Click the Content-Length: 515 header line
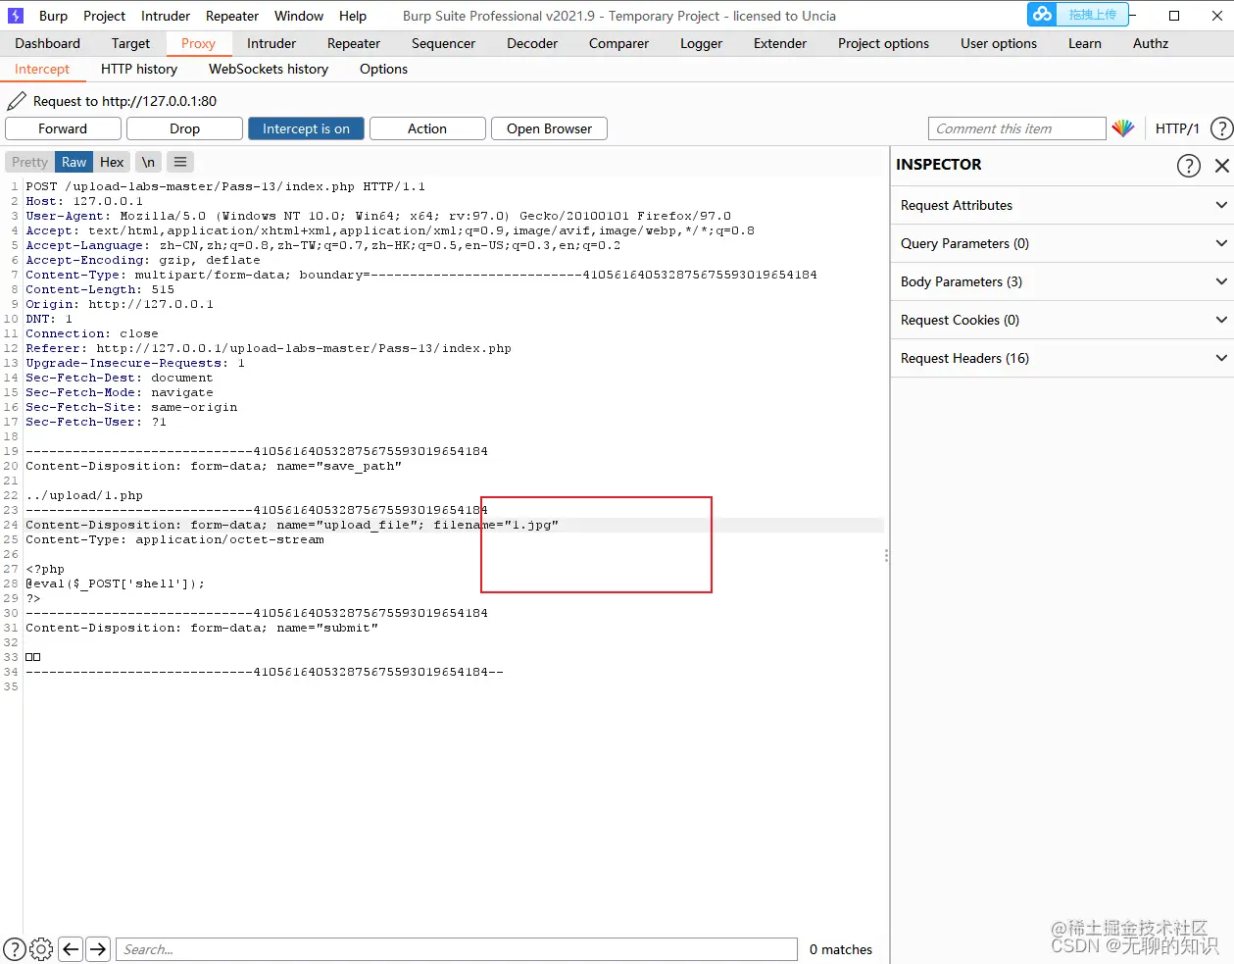This screenshot has height=964, width=1234. coord(100,289)
